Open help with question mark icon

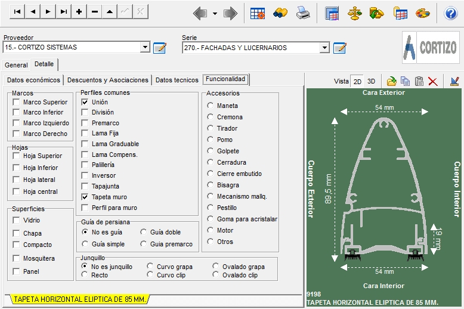[451, 14]
